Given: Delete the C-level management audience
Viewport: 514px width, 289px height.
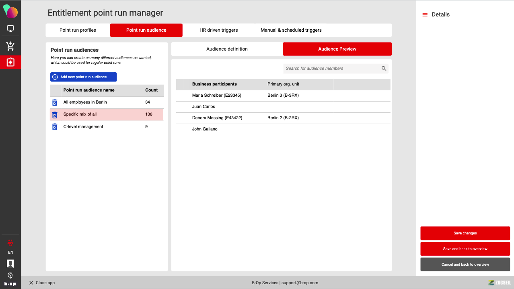Looking at the screenshot, I should (55, 127).
